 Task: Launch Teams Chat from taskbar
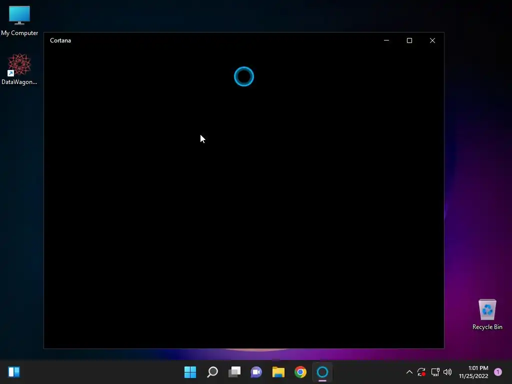(x=256, y=372)
